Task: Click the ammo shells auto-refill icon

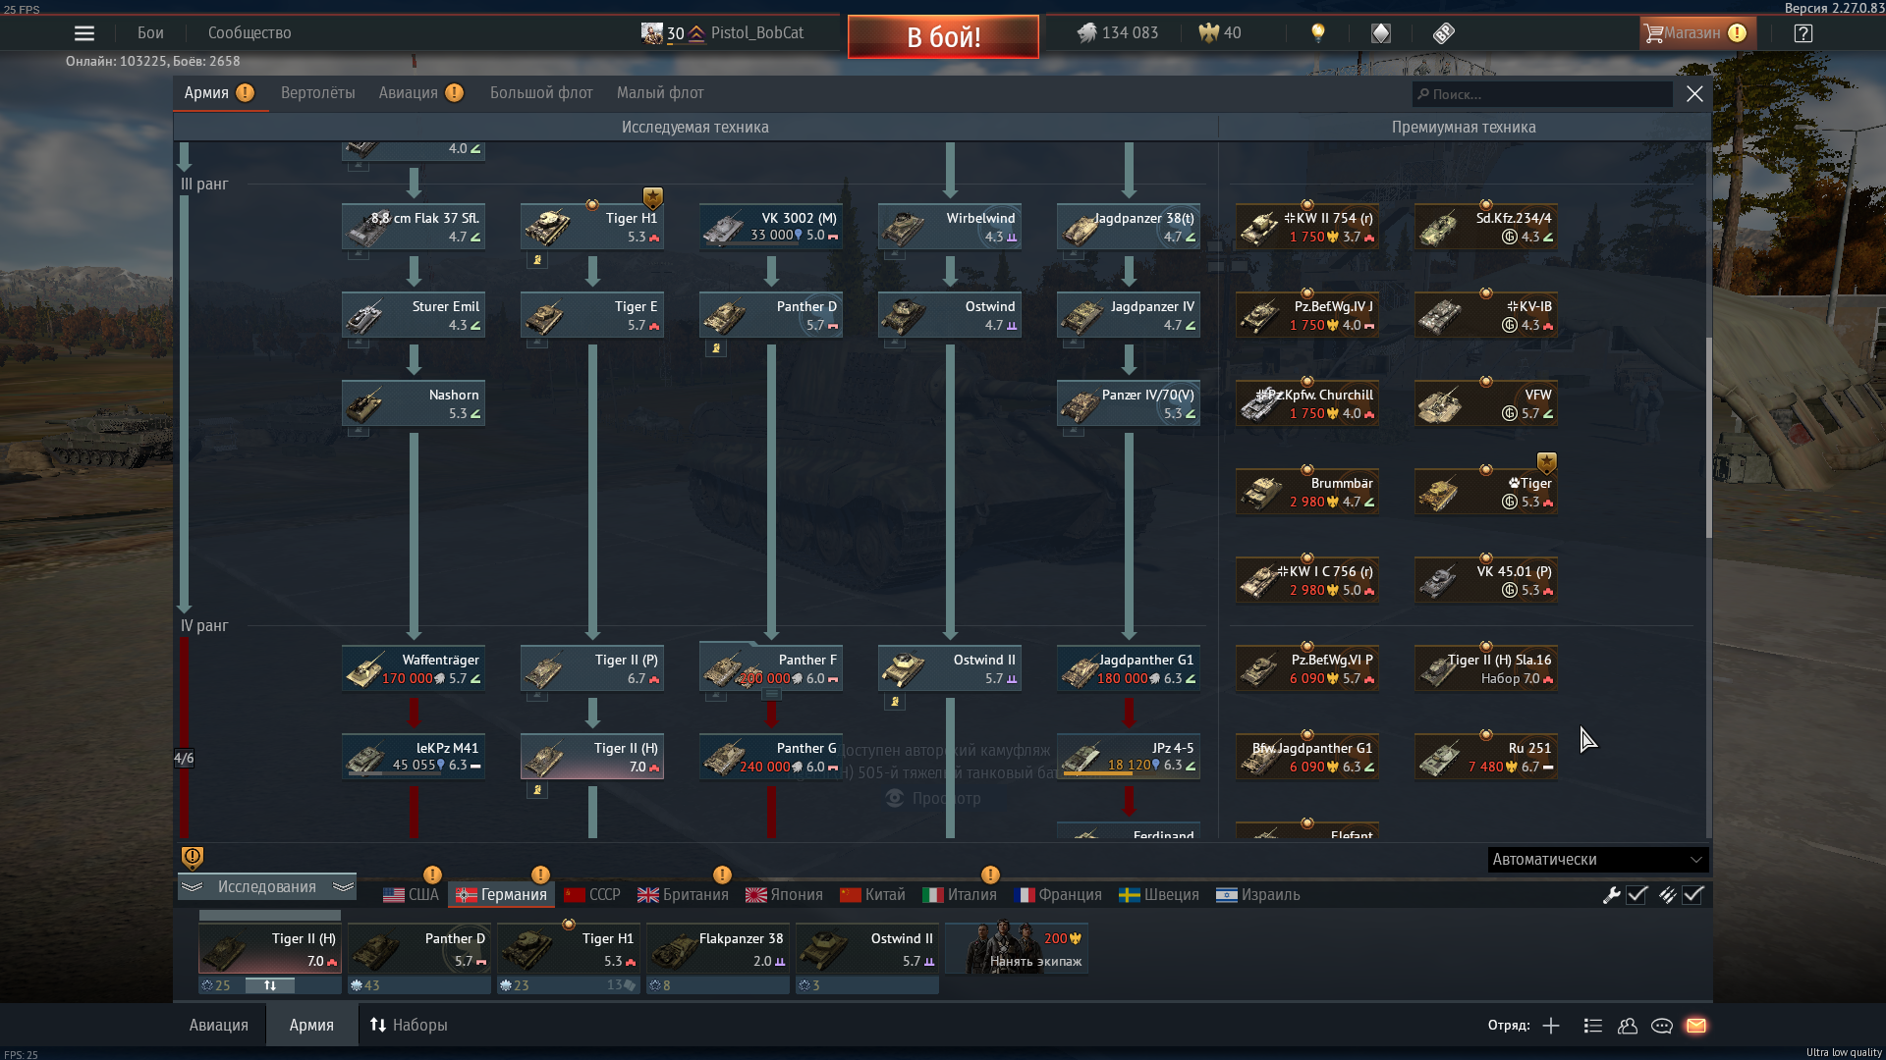Action: click(1668, 895)
